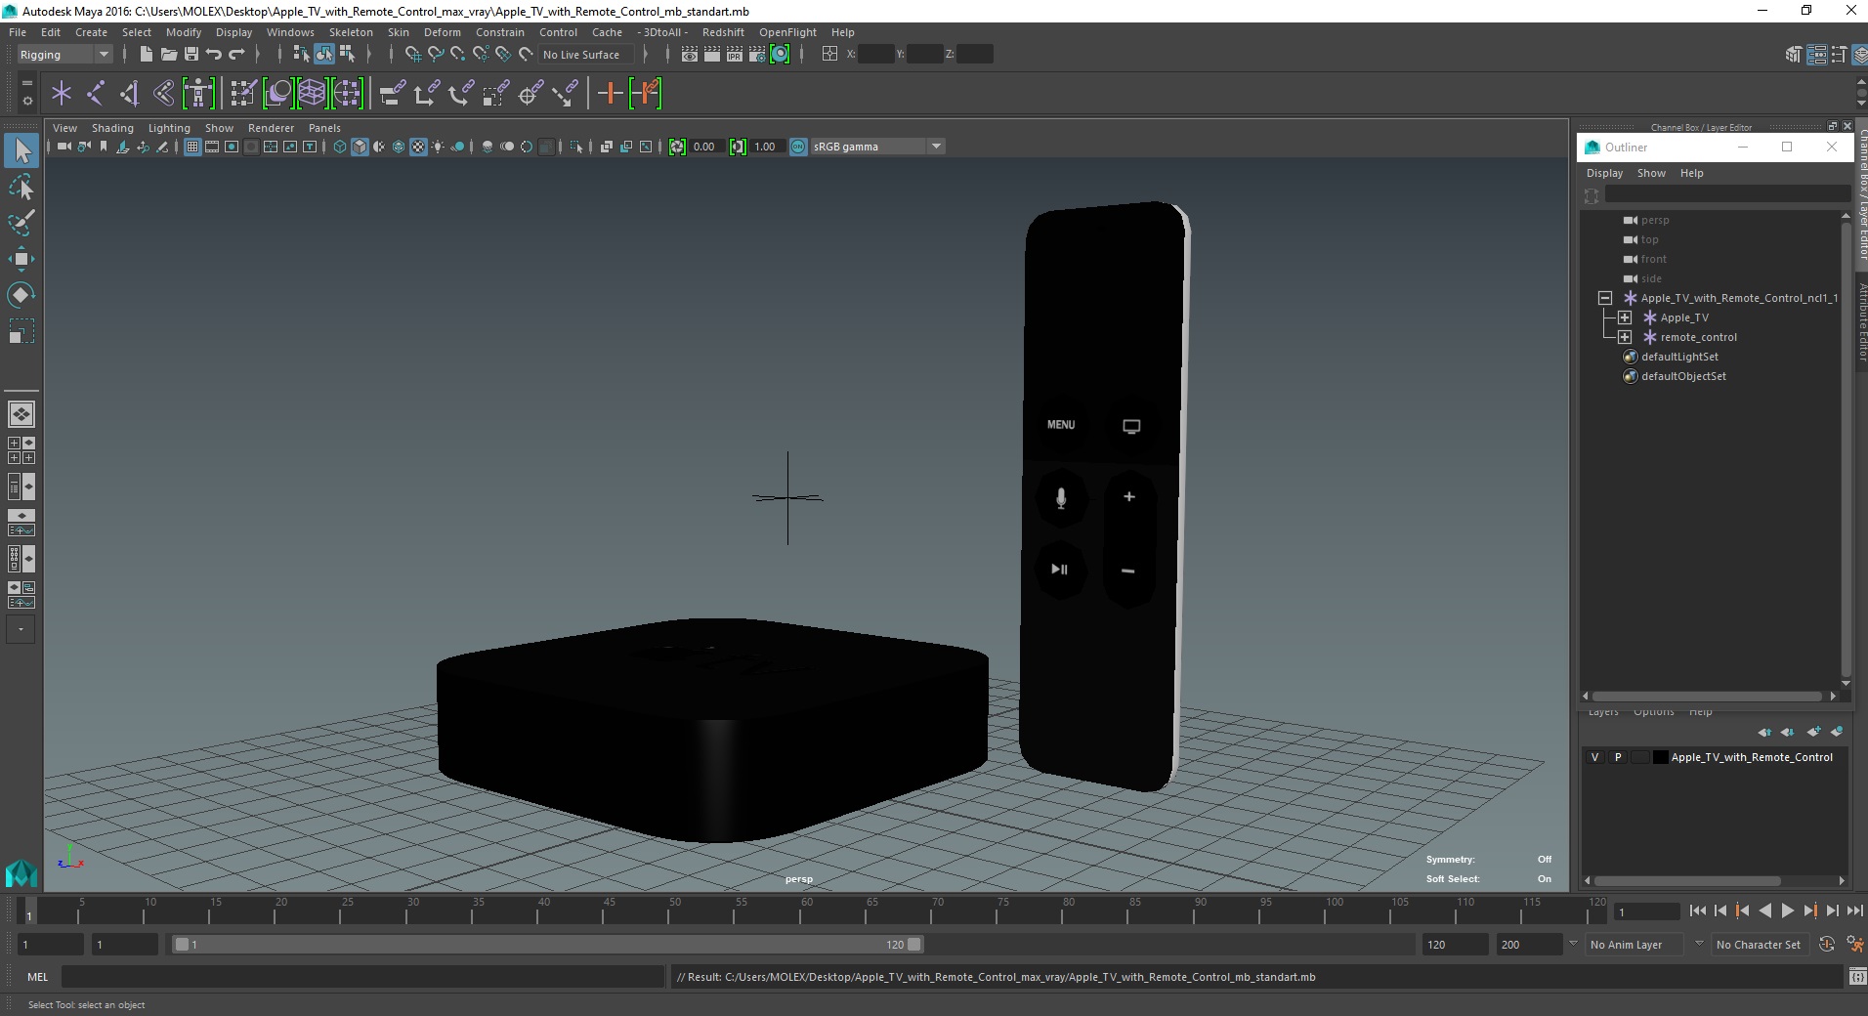The image size is (1868, 1016).
Task: Expand the Apple_TV node
Action: 1625,317
